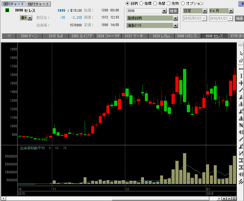Select the diagonal trend line tool
Image resolution: width=244 pixels, height=201 pixels.
pyautogui.click(x=241, y=90)
